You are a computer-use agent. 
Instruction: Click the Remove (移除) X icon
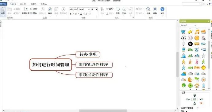point(155,9)
